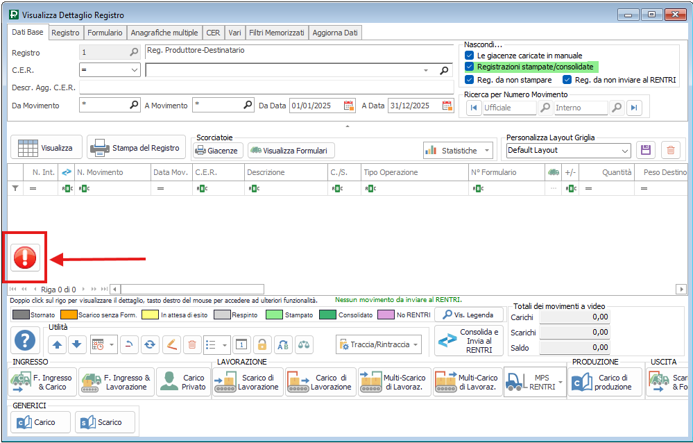Uncheck 'Le giacenze caricate in manuale'

coord(470,55)
